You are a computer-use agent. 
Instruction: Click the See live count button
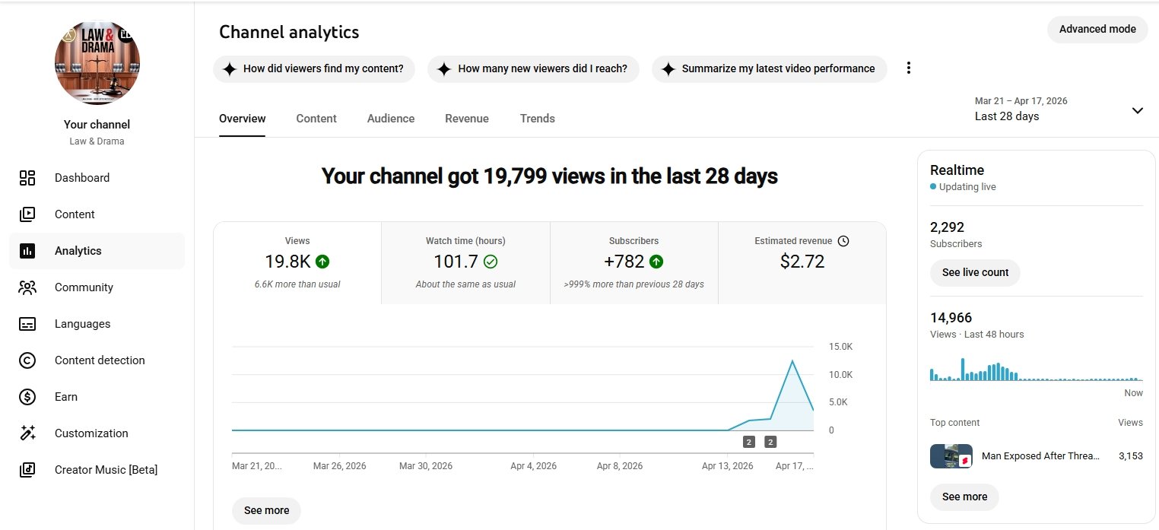tap(975, 272)
